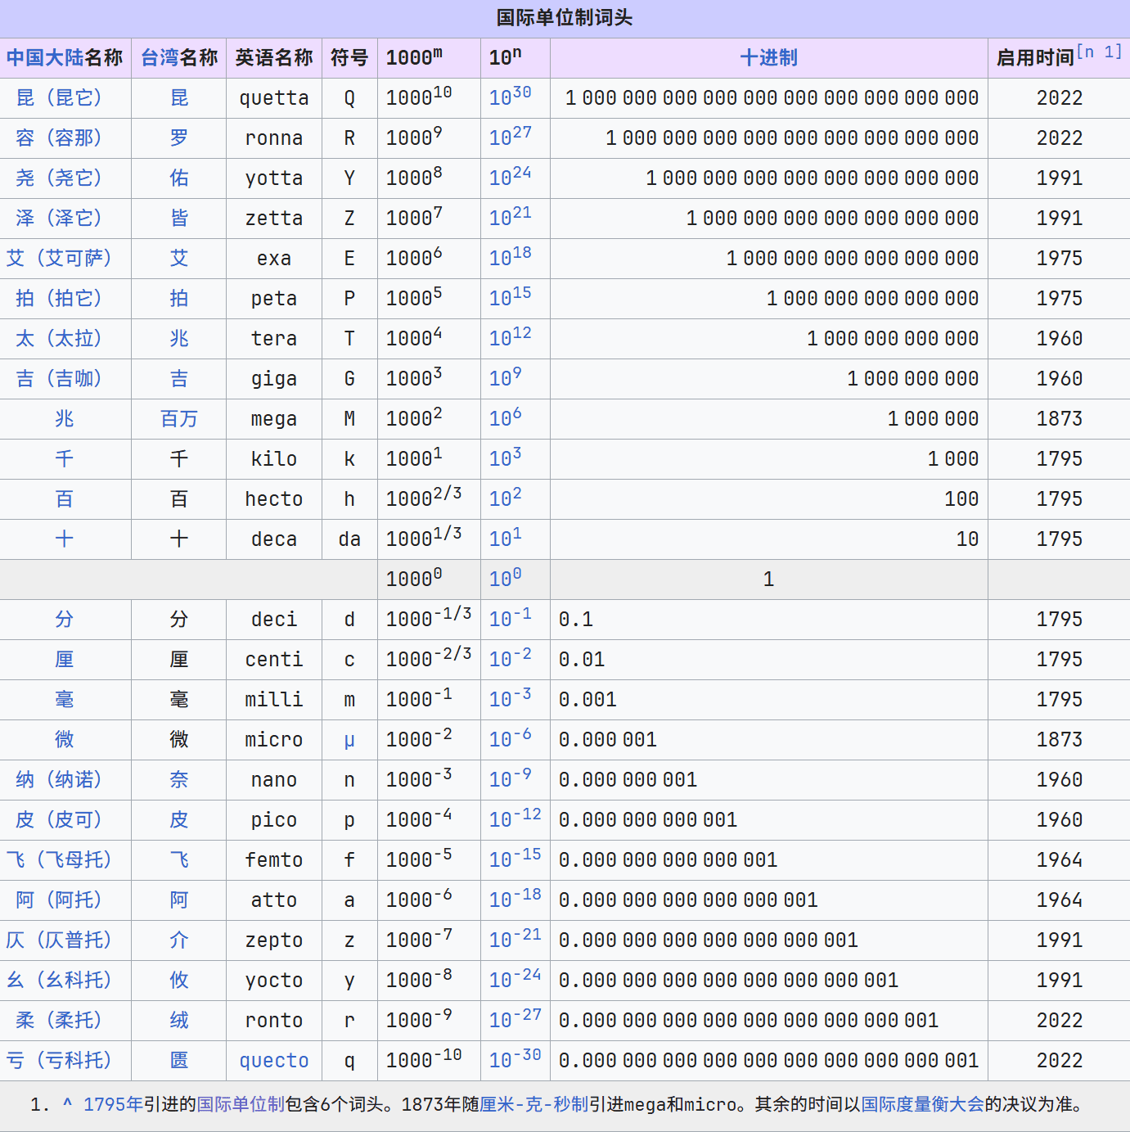Select the quetta English name cell

click(274, 98)
